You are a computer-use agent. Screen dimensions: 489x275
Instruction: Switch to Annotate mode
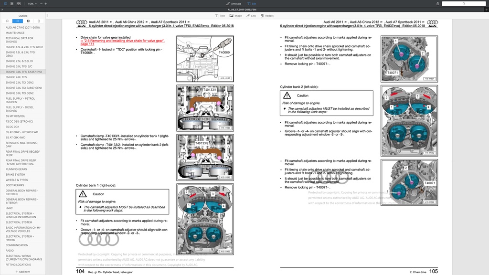(234, 4)
